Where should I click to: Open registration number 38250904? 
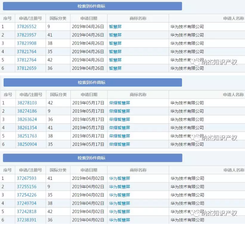(x=27, y=144)
